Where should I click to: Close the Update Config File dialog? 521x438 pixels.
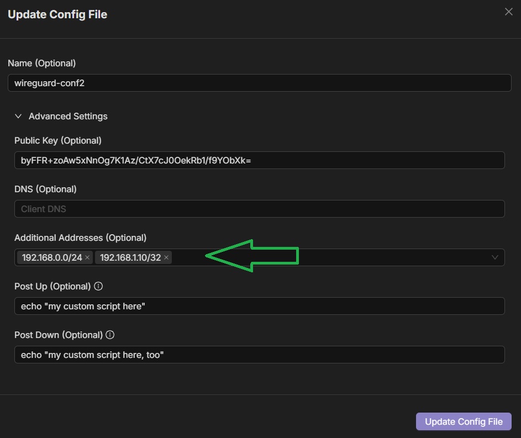(508, 12)
